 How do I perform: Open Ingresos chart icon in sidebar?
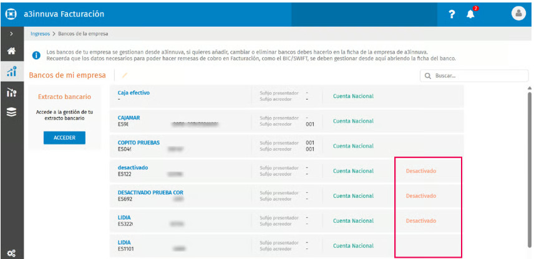pos(12,71)
